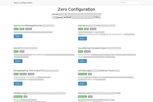Click green Java tag under Spring Tool Suite post
The height and width of the screenshot is (102, 153).
pos(16,74)
